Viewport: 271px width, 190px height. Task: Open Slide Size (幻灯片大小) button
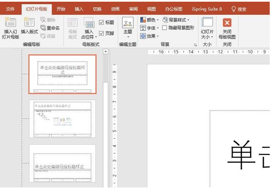tap(207, 29)
